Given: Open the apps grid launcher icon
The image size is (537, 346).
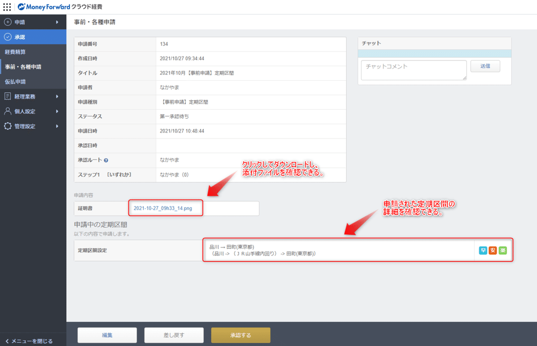Looking at the screenshot, I should point(7,7).
